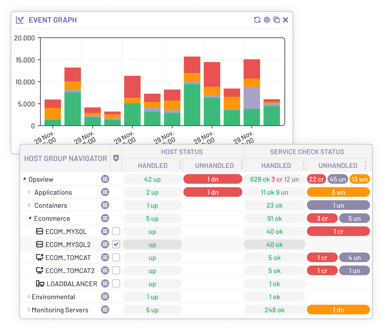
Task: Expand the Applications host group
Action: point(30,192)
